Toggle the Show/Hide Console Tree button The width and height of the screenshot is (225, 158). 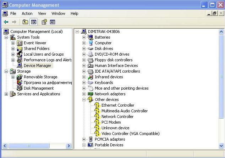click(34, 22)
